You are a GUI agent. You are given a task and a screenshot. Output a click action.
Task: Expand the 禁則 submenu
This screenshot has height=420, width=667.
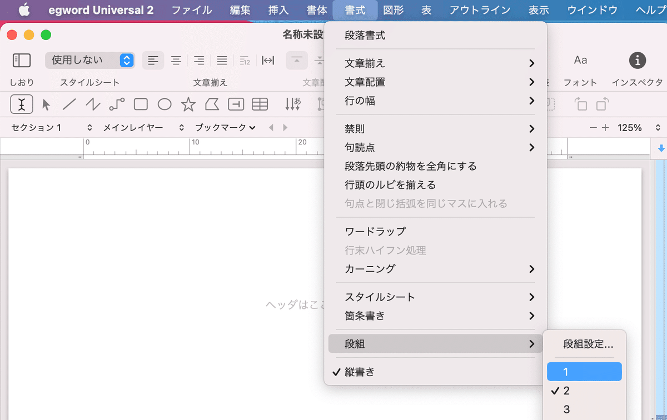click(435, 129)
